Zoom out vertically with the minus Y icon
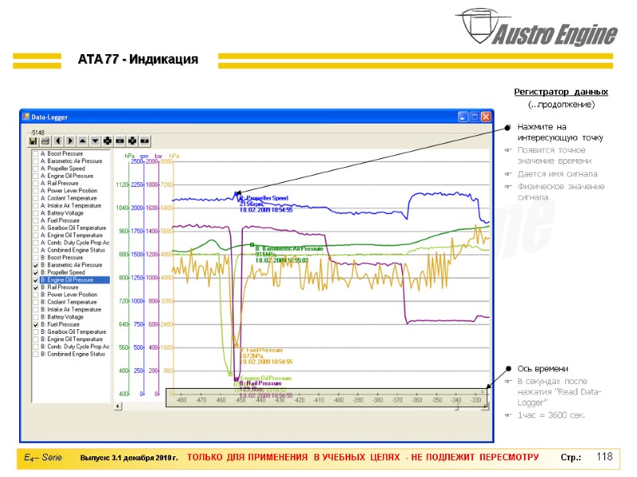 pos(145,142)
